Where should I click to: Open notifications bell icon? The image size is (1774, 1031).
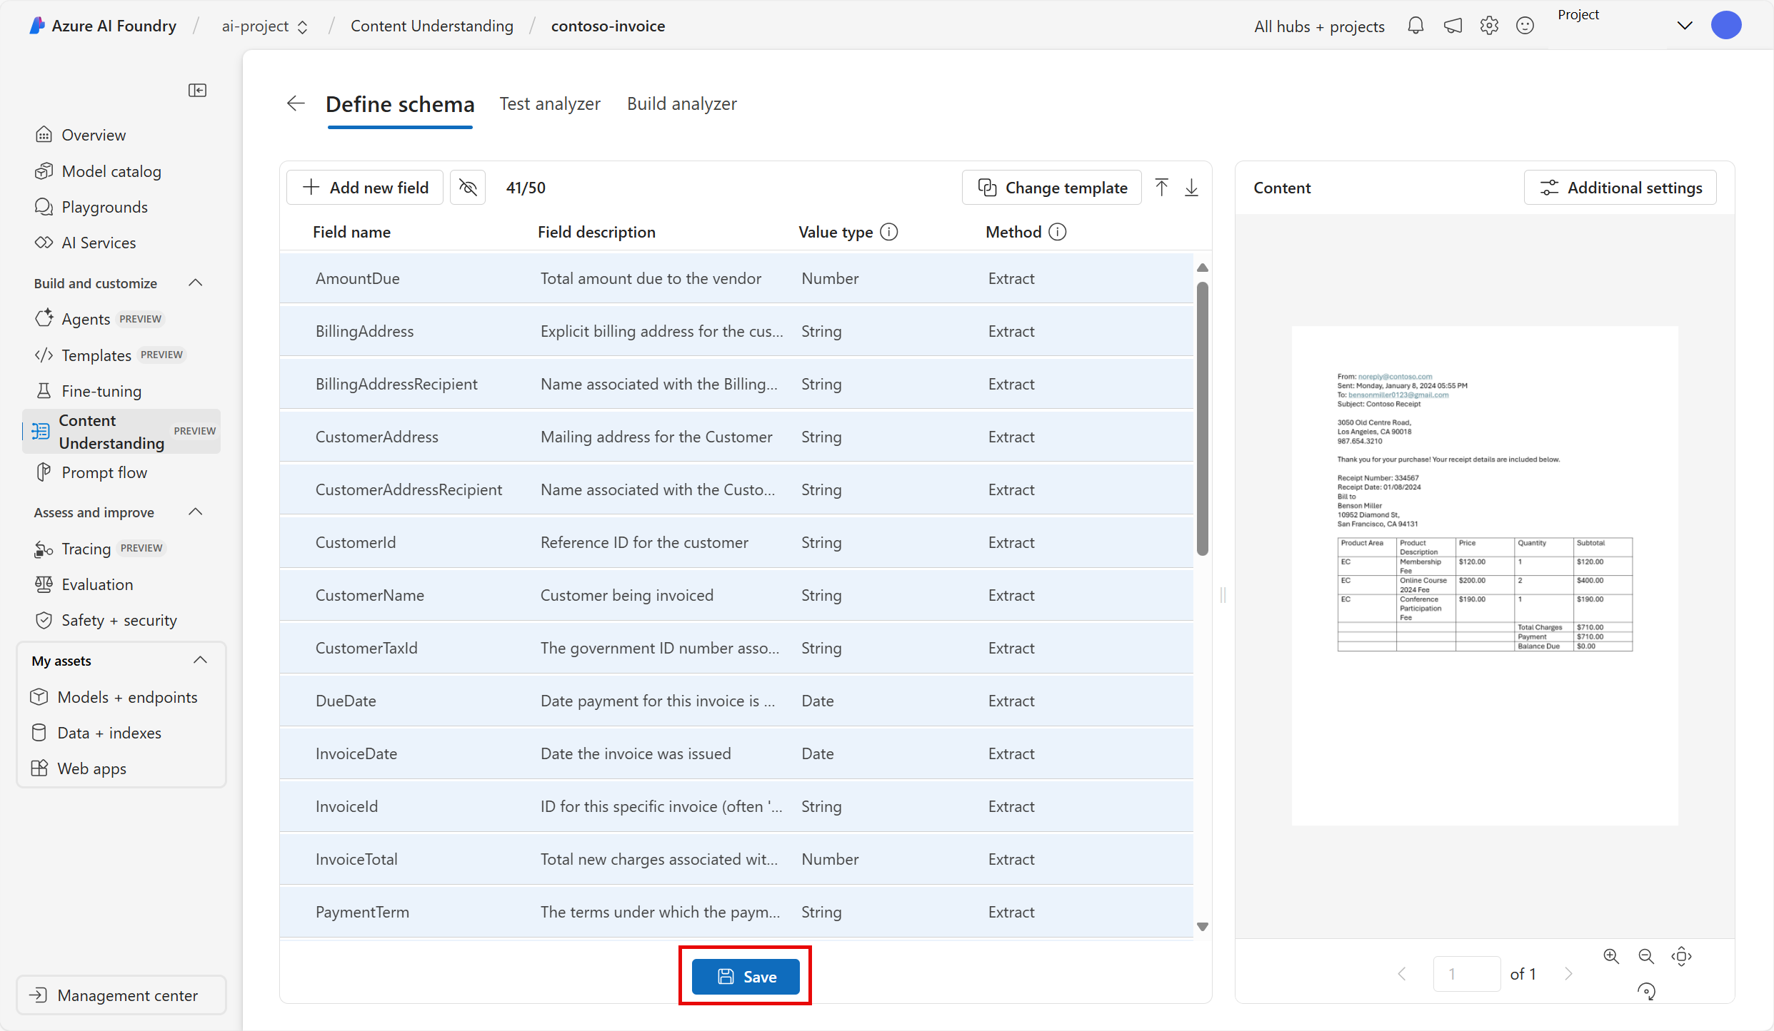point(1415,26)
